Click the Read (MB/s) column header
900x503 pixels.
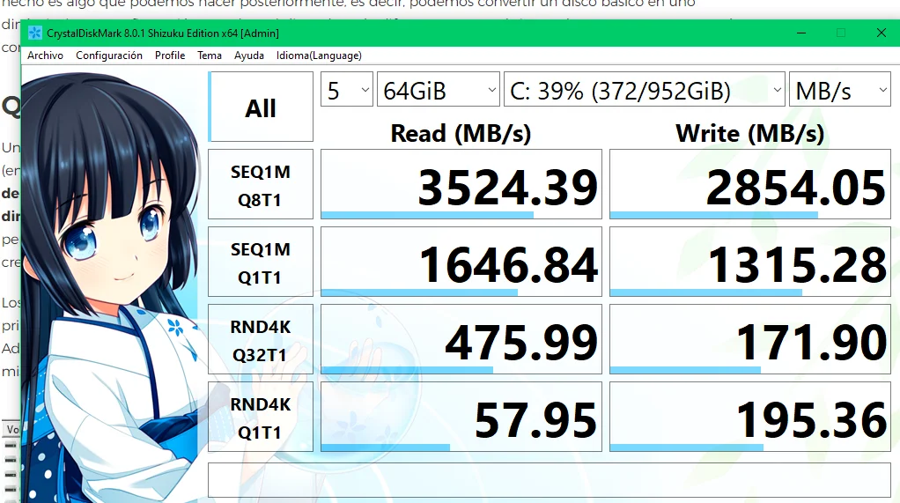pyautogui.click(x=461, y=134)
